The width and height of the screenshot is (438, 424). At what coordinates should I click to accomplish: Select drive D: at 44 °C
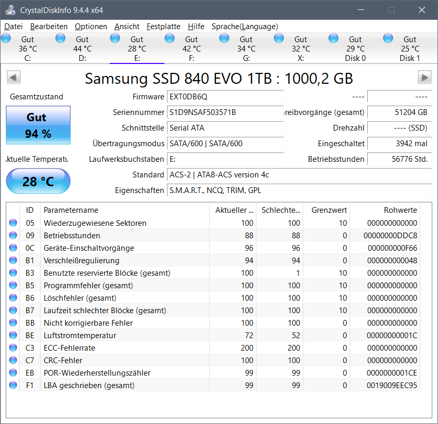coord(82,48)
